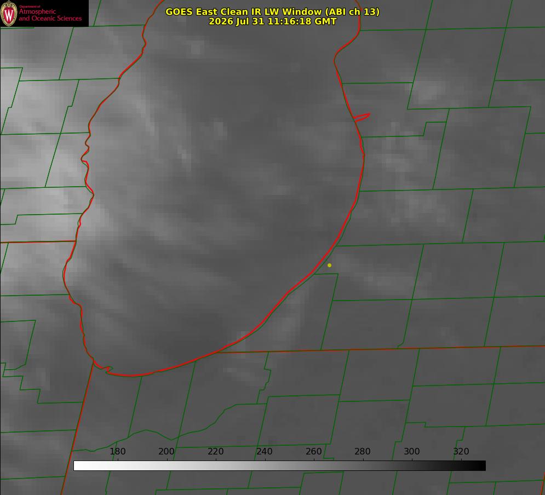Click the small Department of label
The image size is (545, 495).
pyautogui.click(x=30, y=7)
